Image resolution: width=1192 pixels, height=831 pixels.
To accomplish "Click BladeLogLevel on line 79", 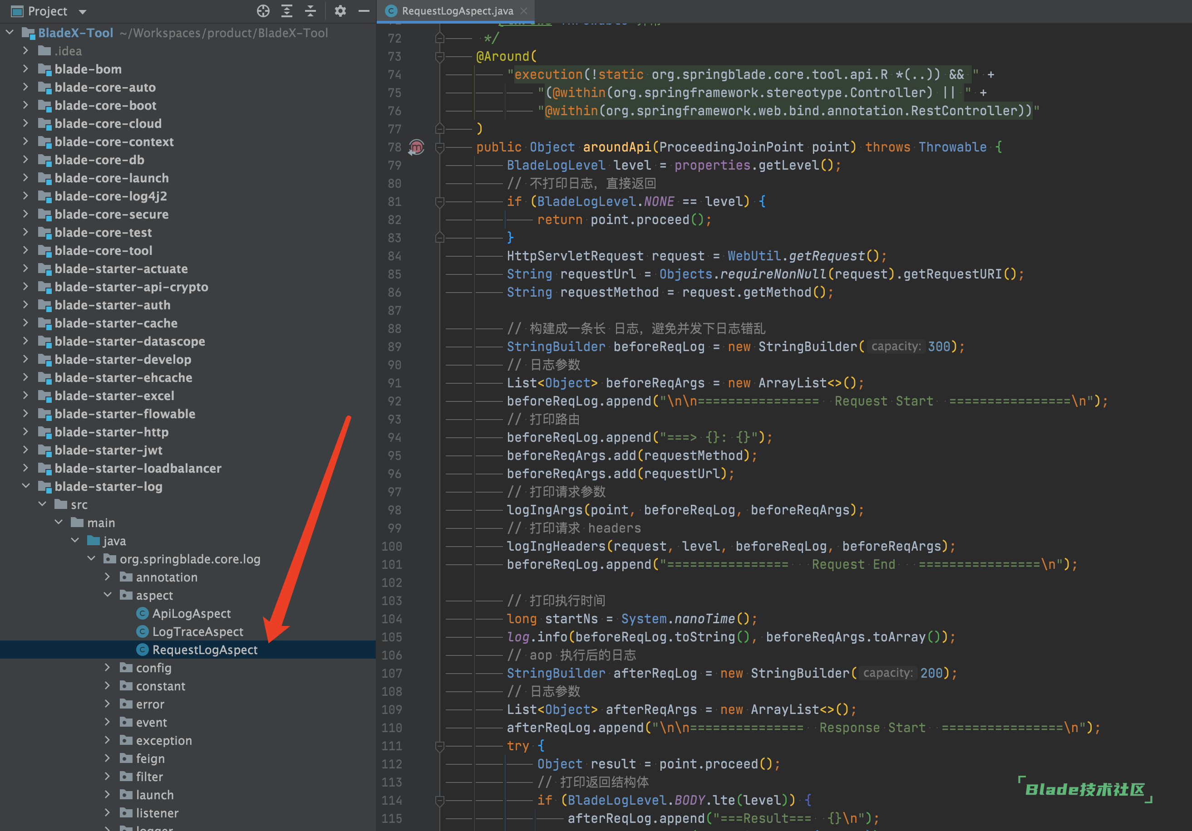I will (x=556, y=166).
